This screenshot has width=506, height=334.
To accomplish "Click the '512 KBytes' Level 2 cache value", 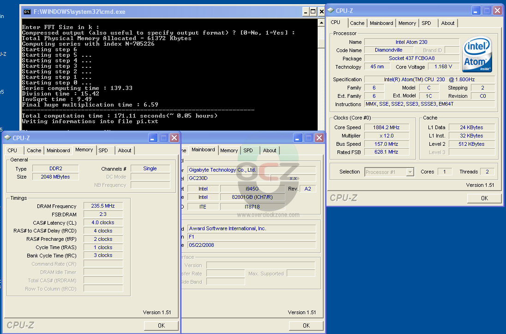I will (x=471, y=144).
